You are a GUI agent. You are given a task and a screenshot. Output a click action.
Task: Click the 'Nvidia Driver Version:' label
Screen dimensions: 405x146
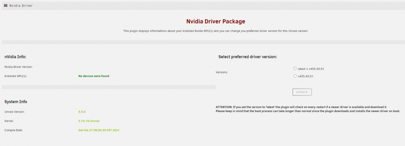tap(19, 67)
